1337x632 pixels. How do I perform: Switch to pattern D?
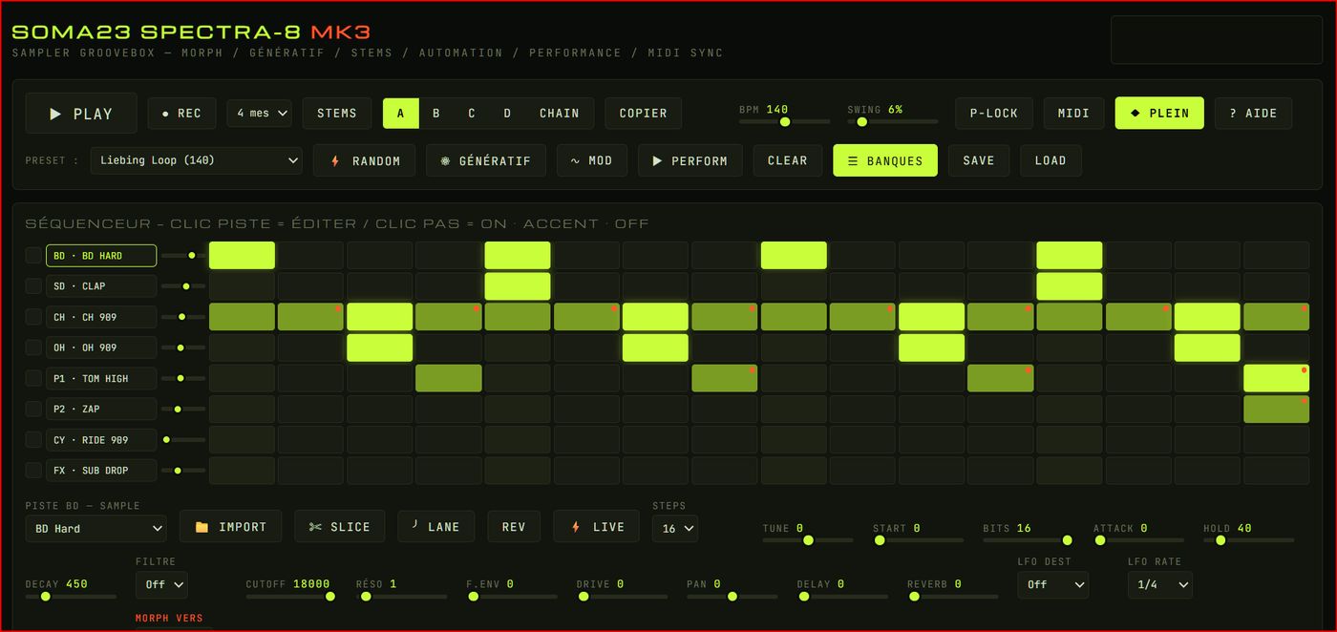pos(507,113)
